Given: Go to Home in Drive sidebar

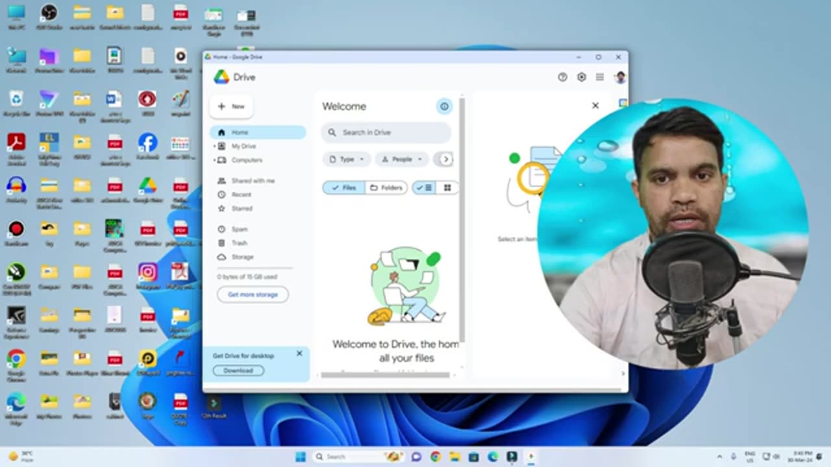Looking at the screenshot, I should (258, 132).
